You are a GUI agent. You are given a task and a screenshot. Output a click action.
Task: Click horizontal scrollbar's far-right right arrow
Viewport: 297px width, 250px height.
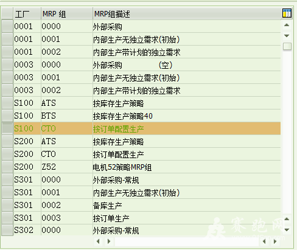pyautogui.click(x=275, y=241)
